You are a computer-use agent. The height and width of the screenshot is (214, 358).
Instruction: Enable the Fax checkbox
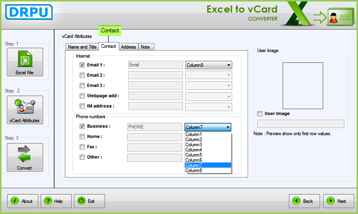(82, 147)
